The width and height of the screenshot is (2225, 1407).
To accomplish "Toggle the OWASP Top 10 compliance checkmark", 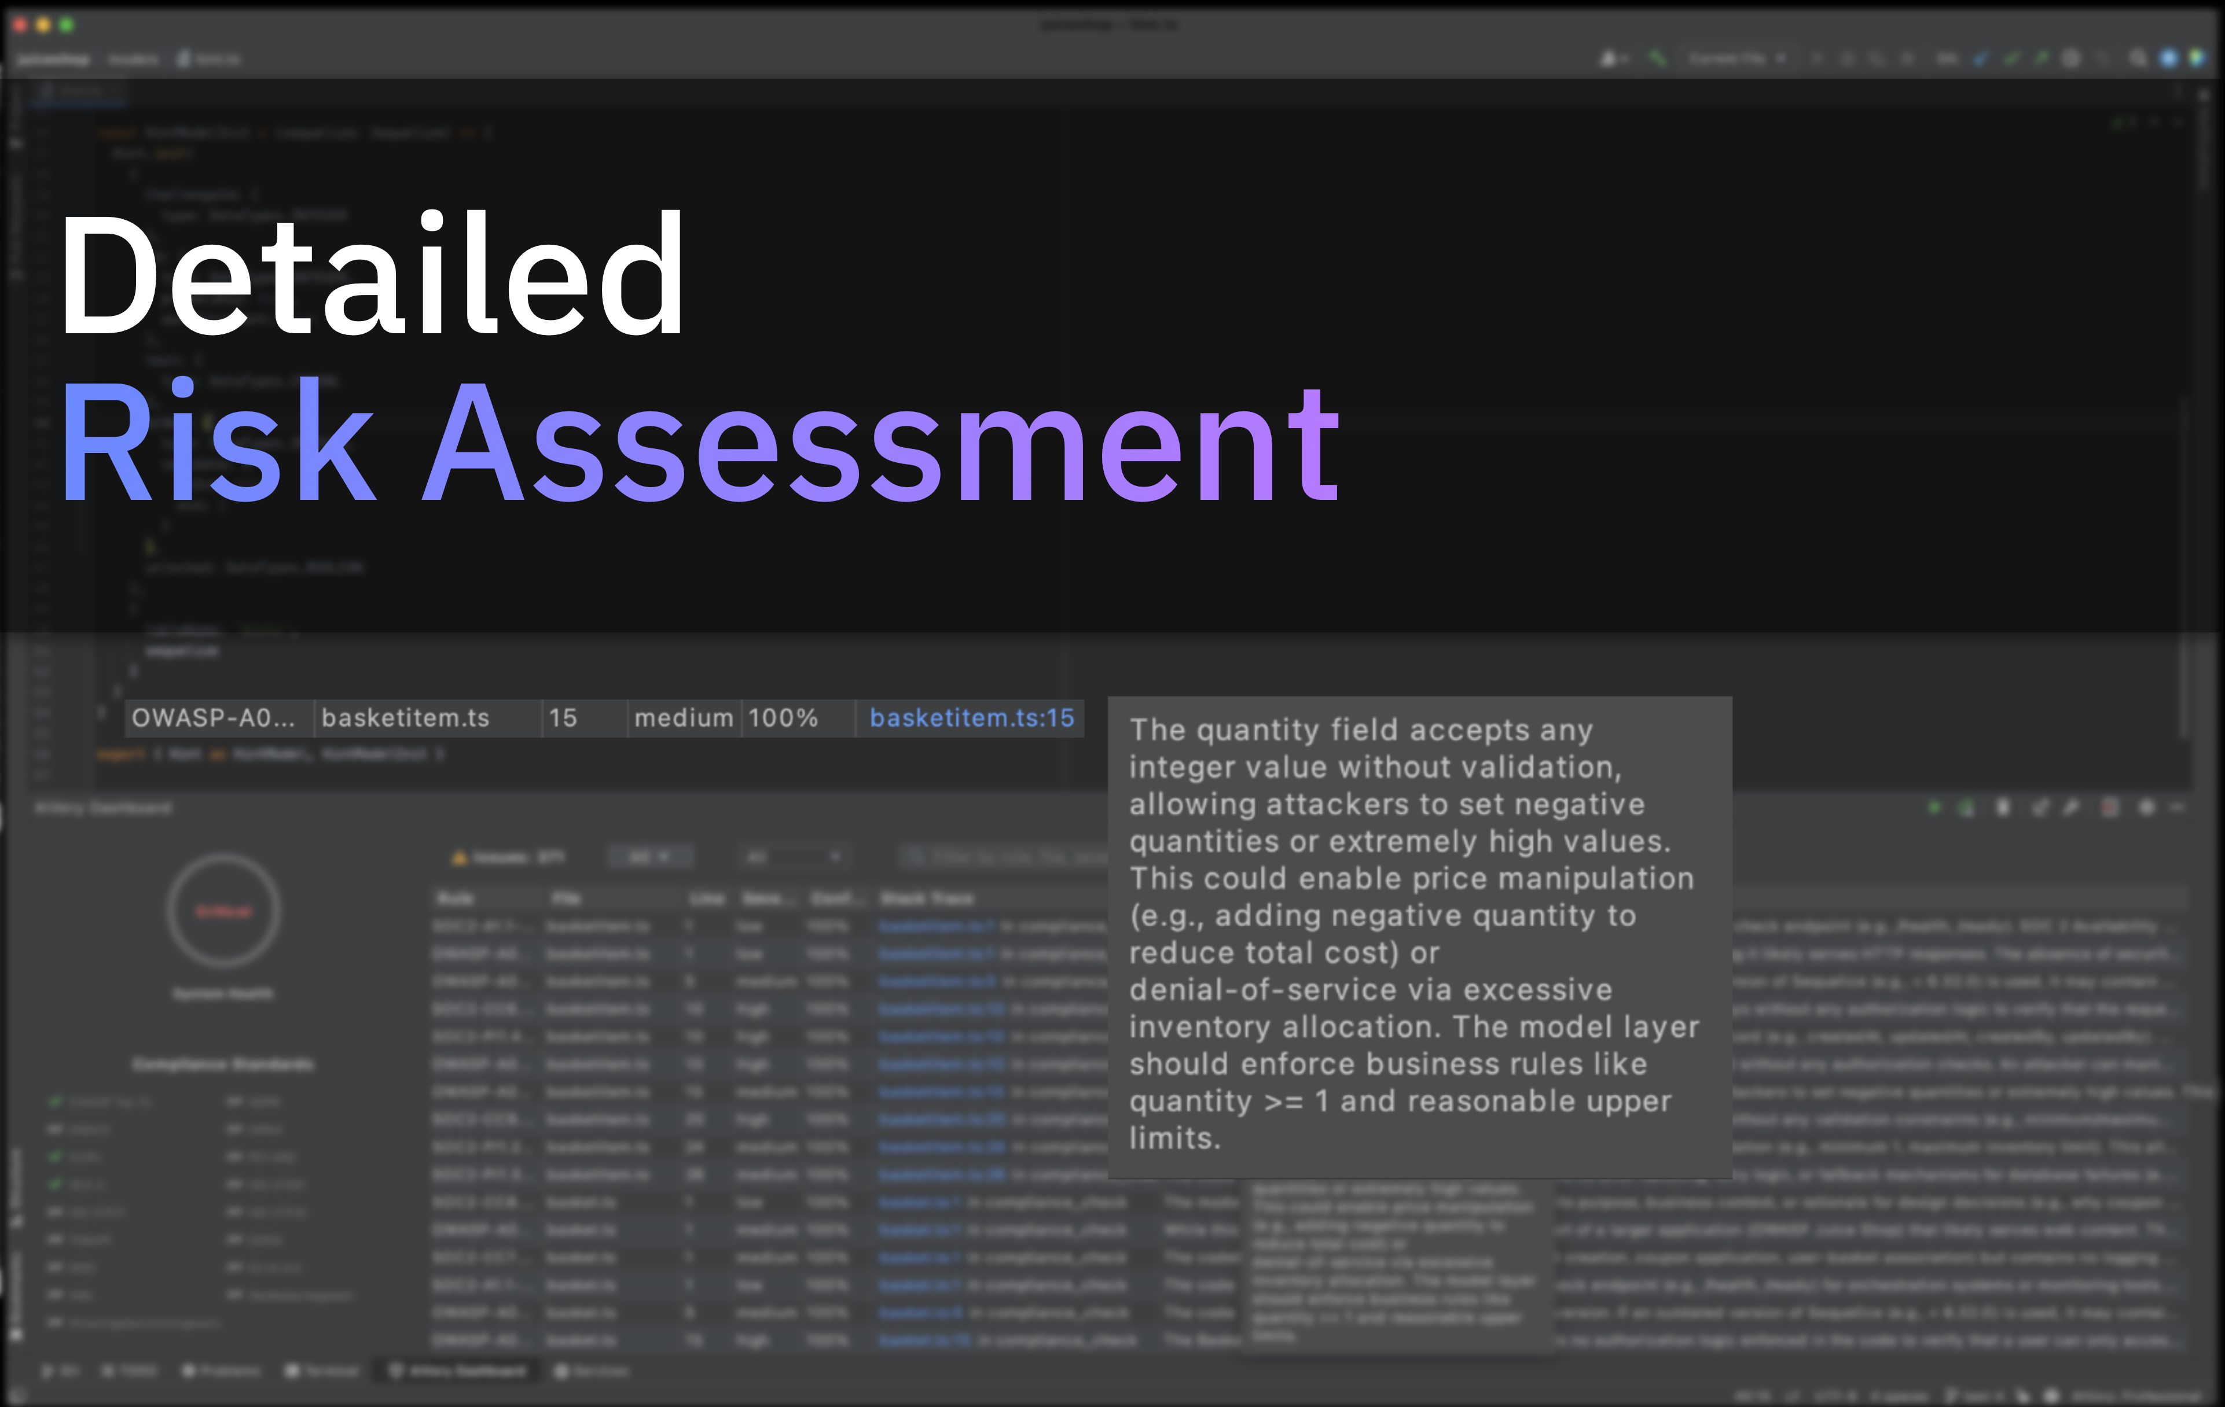I will pos(56,1101).
